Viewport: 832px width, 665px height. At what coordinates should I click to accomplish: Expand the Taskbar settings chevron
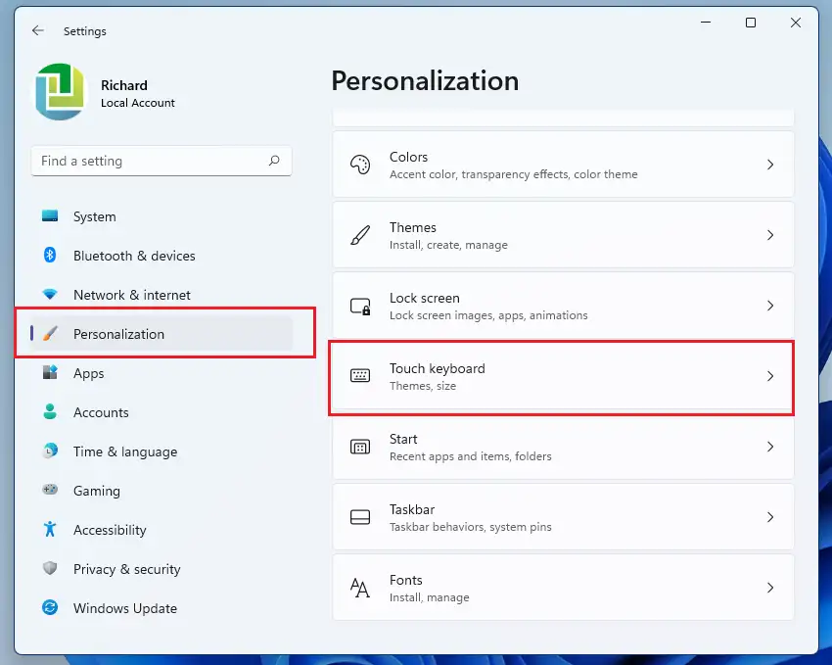(x=770, y=517)
